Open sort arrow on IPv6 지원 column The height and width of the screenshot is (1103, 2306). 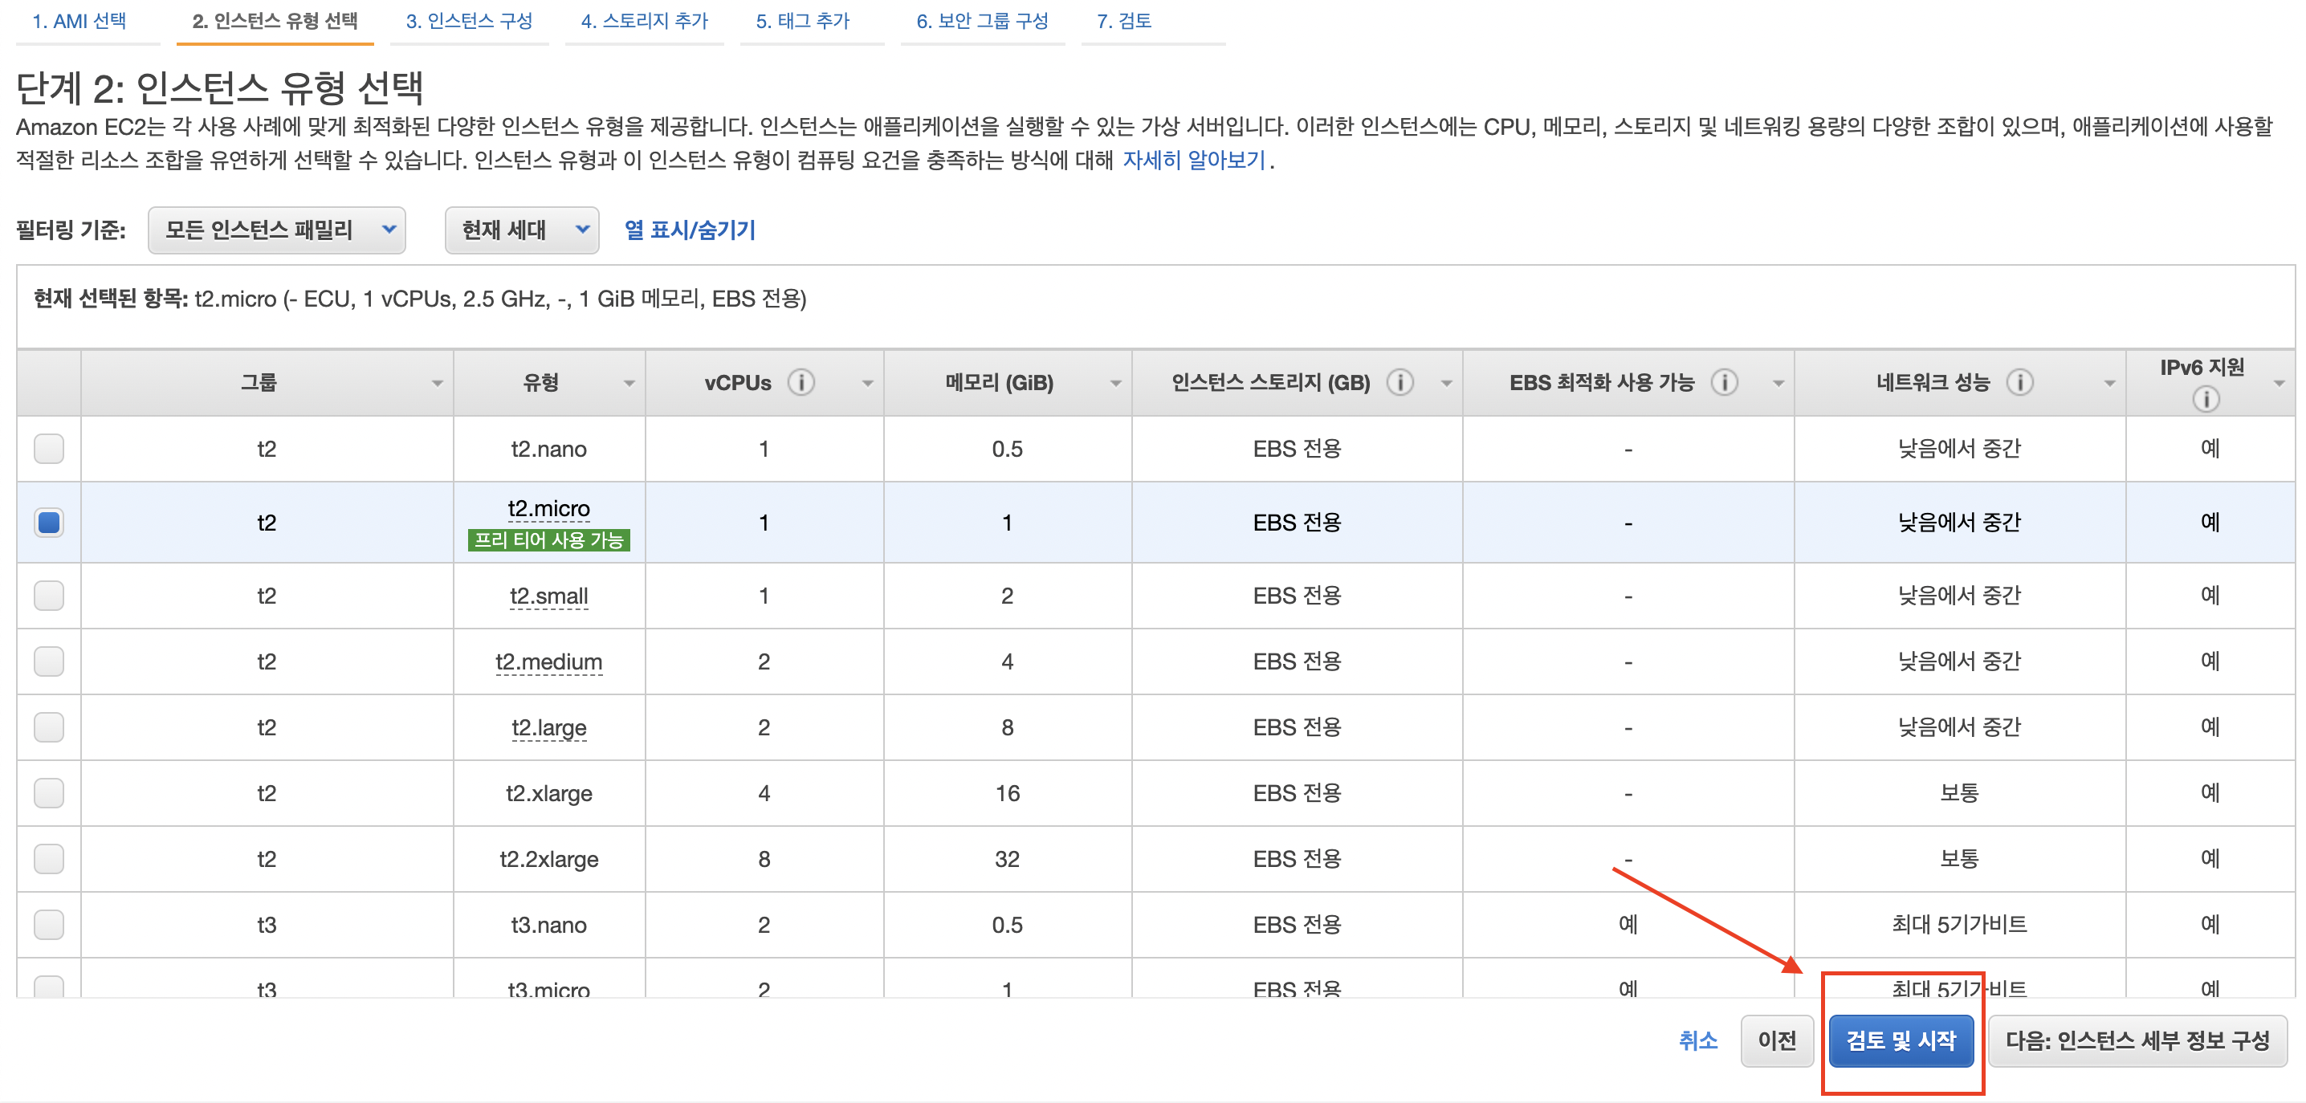pyautogui.click(x=2280, y=383)
